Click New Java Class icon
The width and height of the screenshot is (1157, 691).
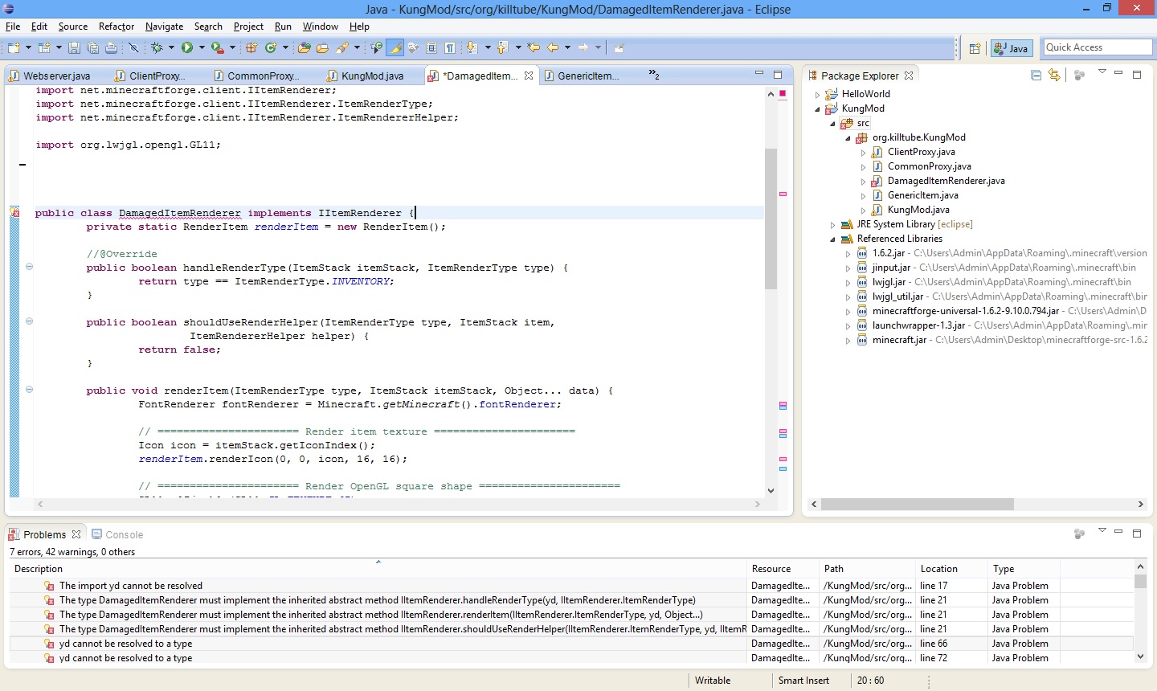(270, 48)
